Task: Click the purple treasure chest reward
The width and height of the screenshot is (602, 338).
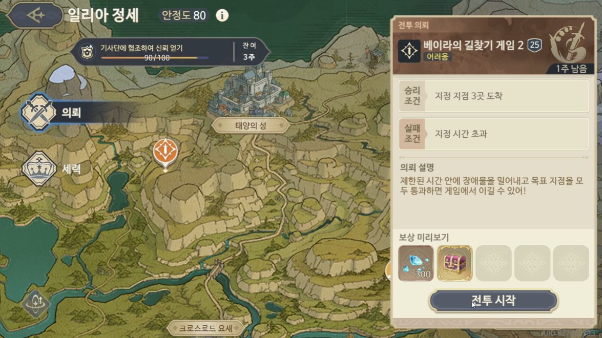Action: point(454,264)
